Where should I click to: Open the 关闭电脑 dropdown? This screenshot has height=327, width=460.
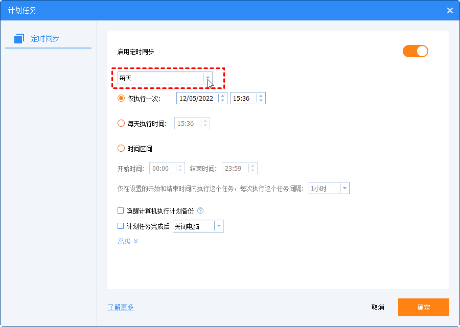coord(198,226)
